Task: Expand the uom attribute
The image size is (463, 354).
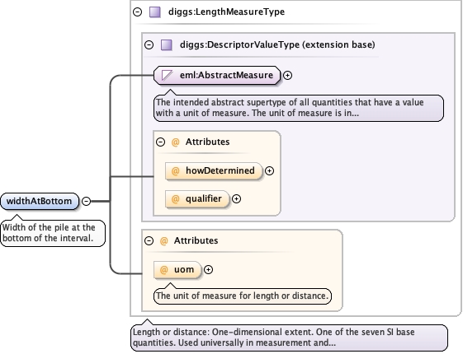Action: [208, 270]
